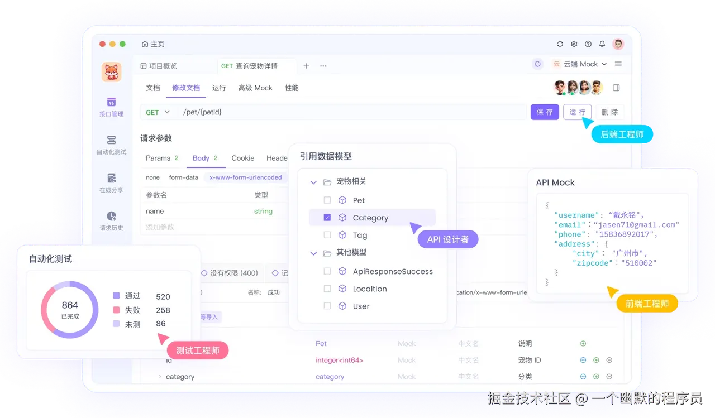
Task: Click the refresh sync icon in header
Action: [560, 44]
